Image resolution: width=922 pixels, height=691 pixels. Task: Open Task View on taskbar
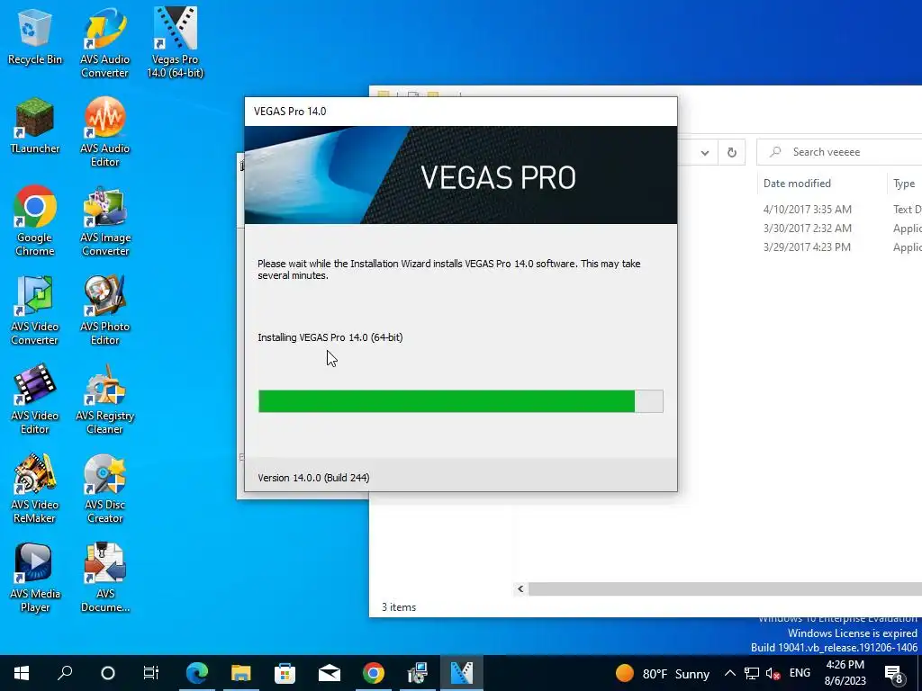(151, 673)
